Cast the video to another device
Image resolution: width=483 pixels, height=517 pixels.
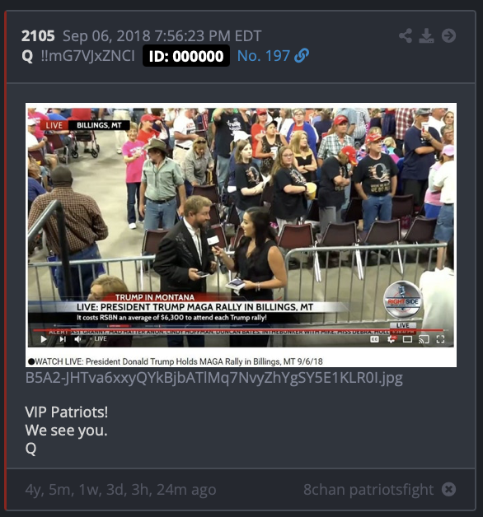424,339
